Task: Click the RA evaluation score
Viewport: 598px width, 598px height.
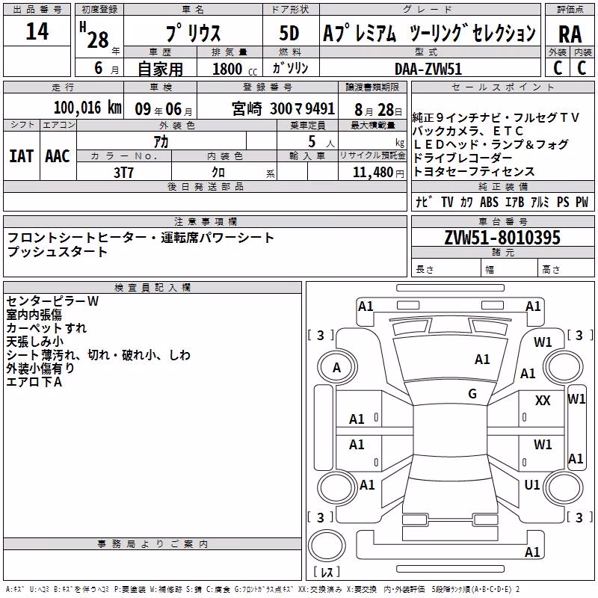Action: click(570, 34)
